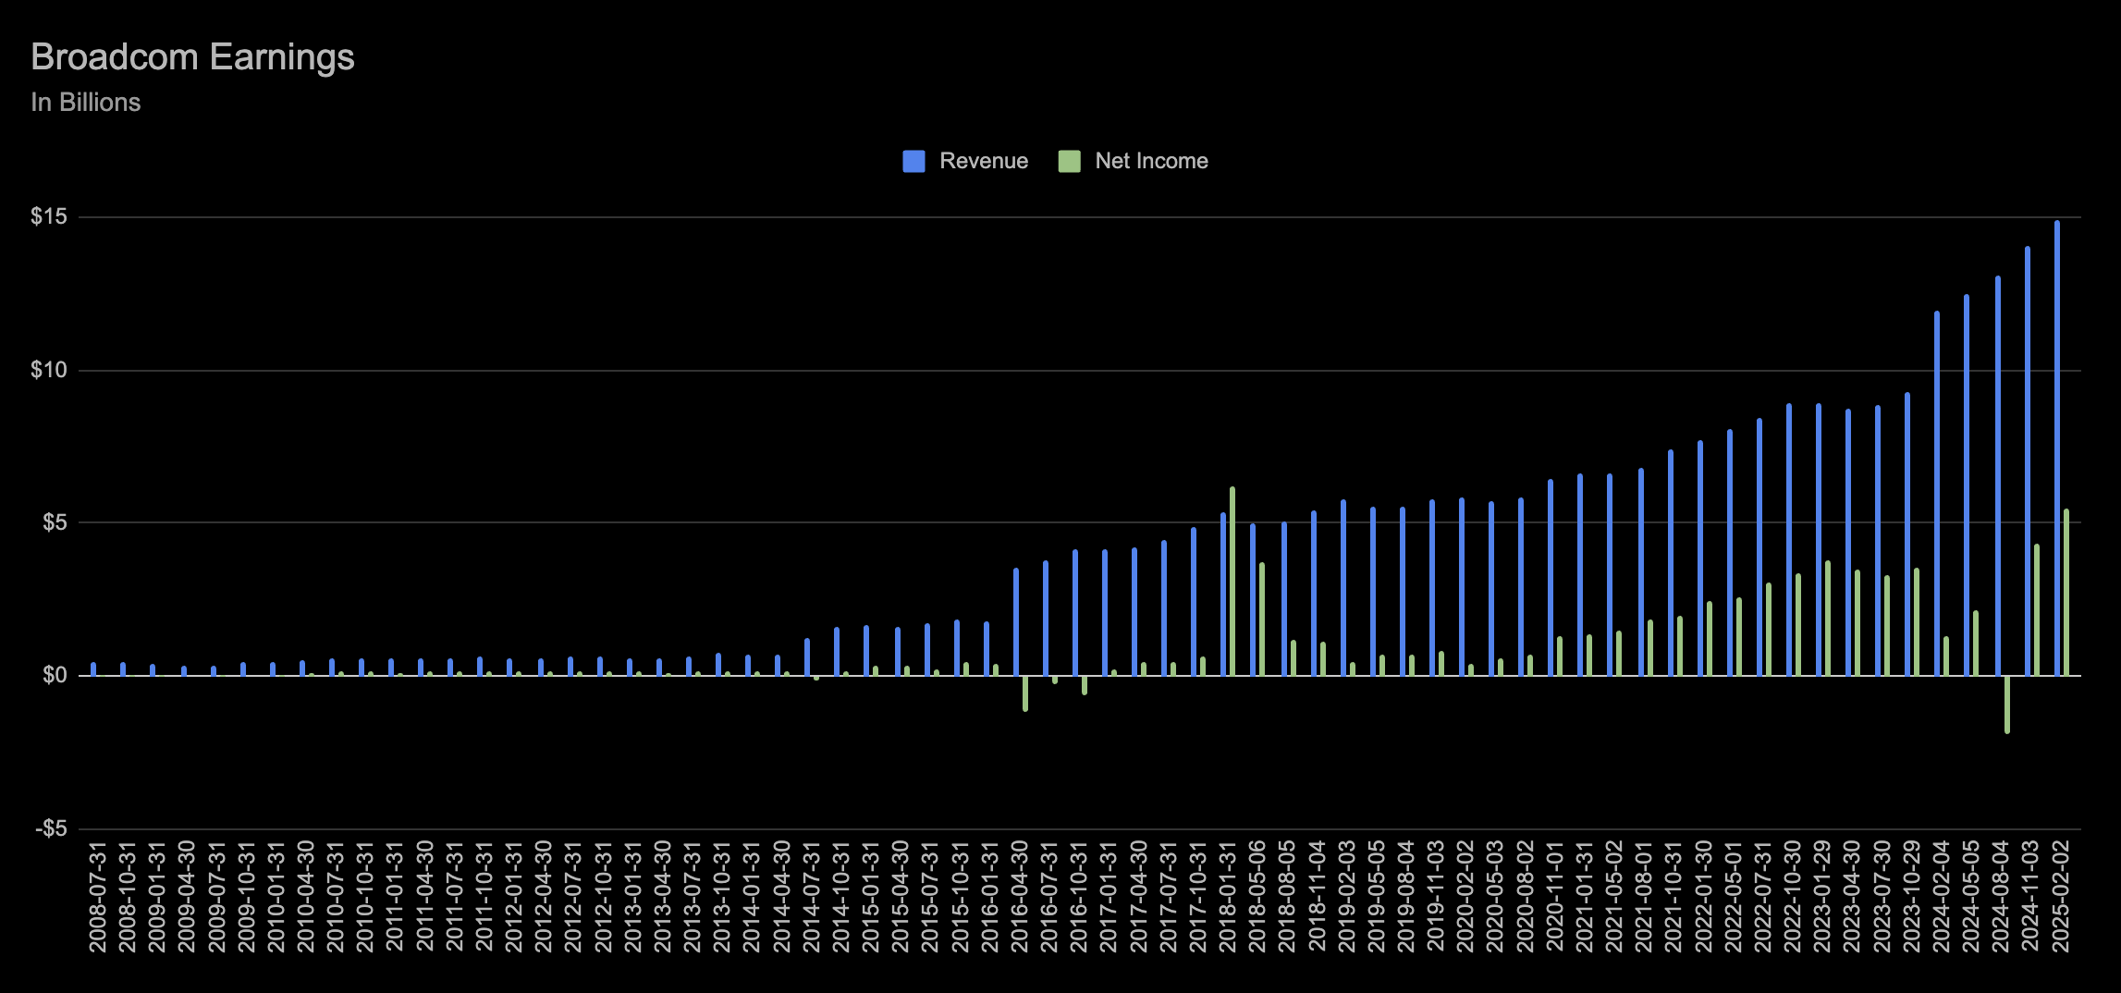The height and width of the screenshot is (993, 2121).
Task: Select the Revenue bar for 2024-11-03
Action: [x=2027, y=460]
